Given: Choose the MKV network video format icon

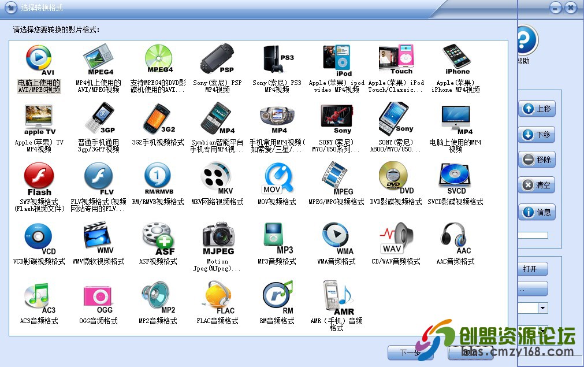Looking at the screenshot, I should (217, 179).
